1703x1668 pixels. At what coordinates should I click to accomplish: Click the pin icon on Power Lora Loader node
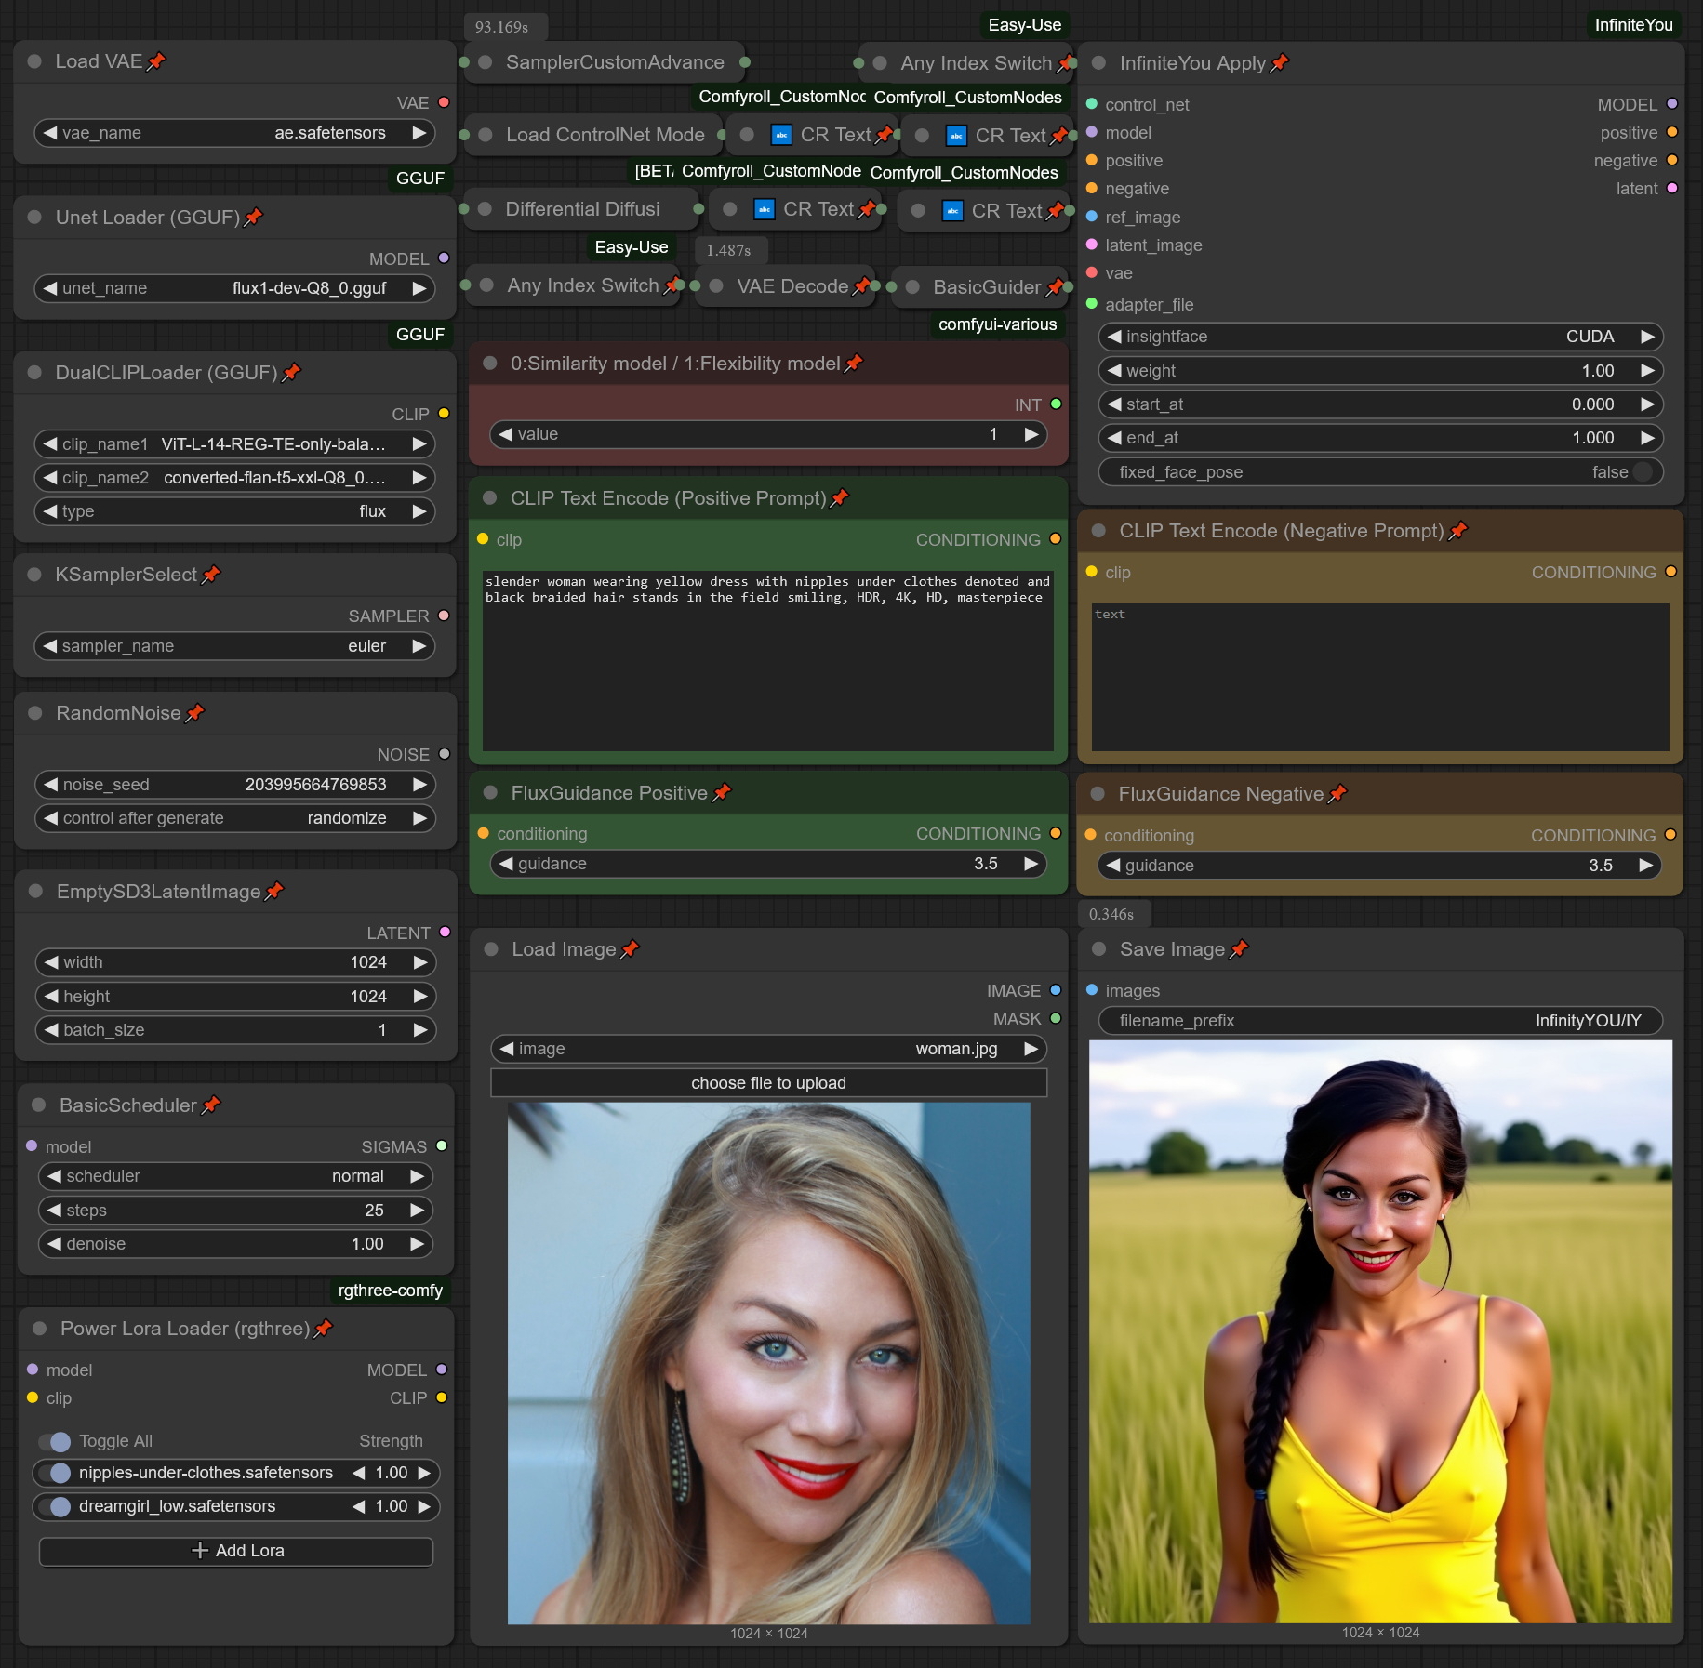click(323, 1329)
